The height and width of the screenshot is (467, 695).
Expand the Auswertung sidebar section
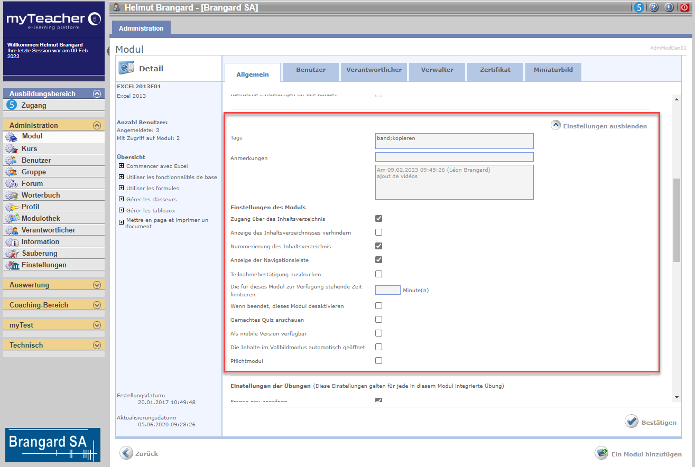click(x=97, y=285)
